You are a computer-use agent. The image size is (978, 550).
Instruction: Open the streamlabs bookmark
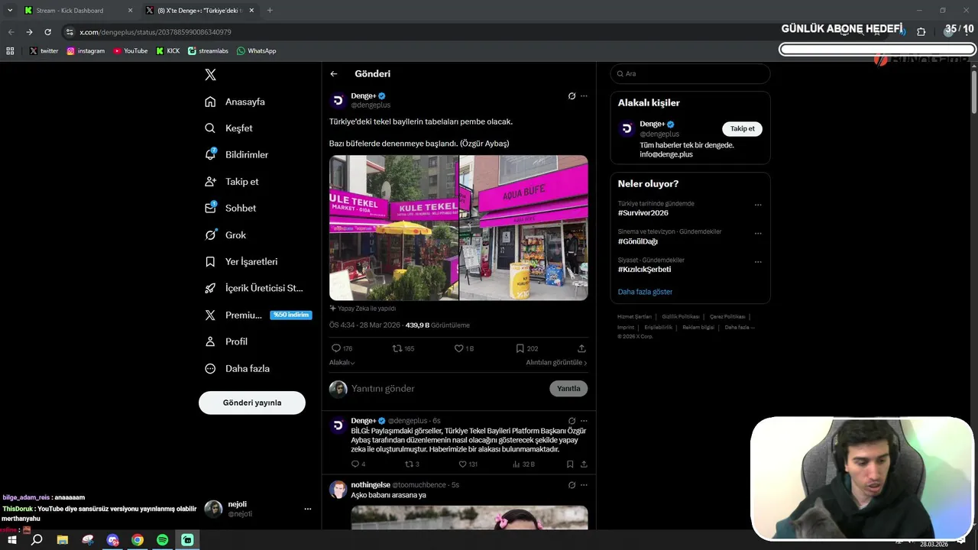point(209,51)
